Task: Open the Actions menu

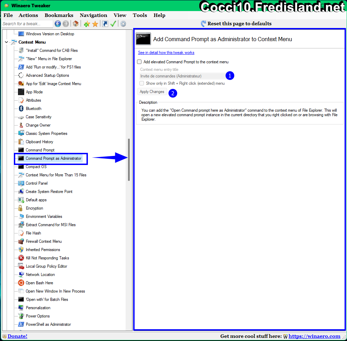Action: (28, 15)
